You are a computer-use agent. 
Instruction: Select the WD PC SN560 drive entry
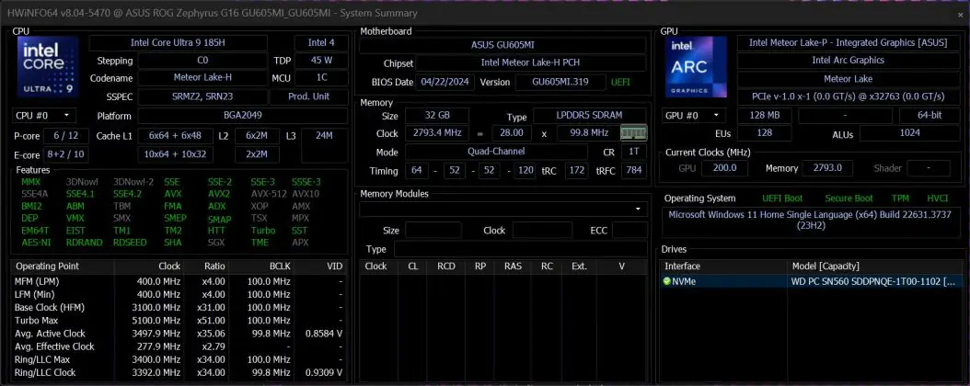tap(811, 281)
